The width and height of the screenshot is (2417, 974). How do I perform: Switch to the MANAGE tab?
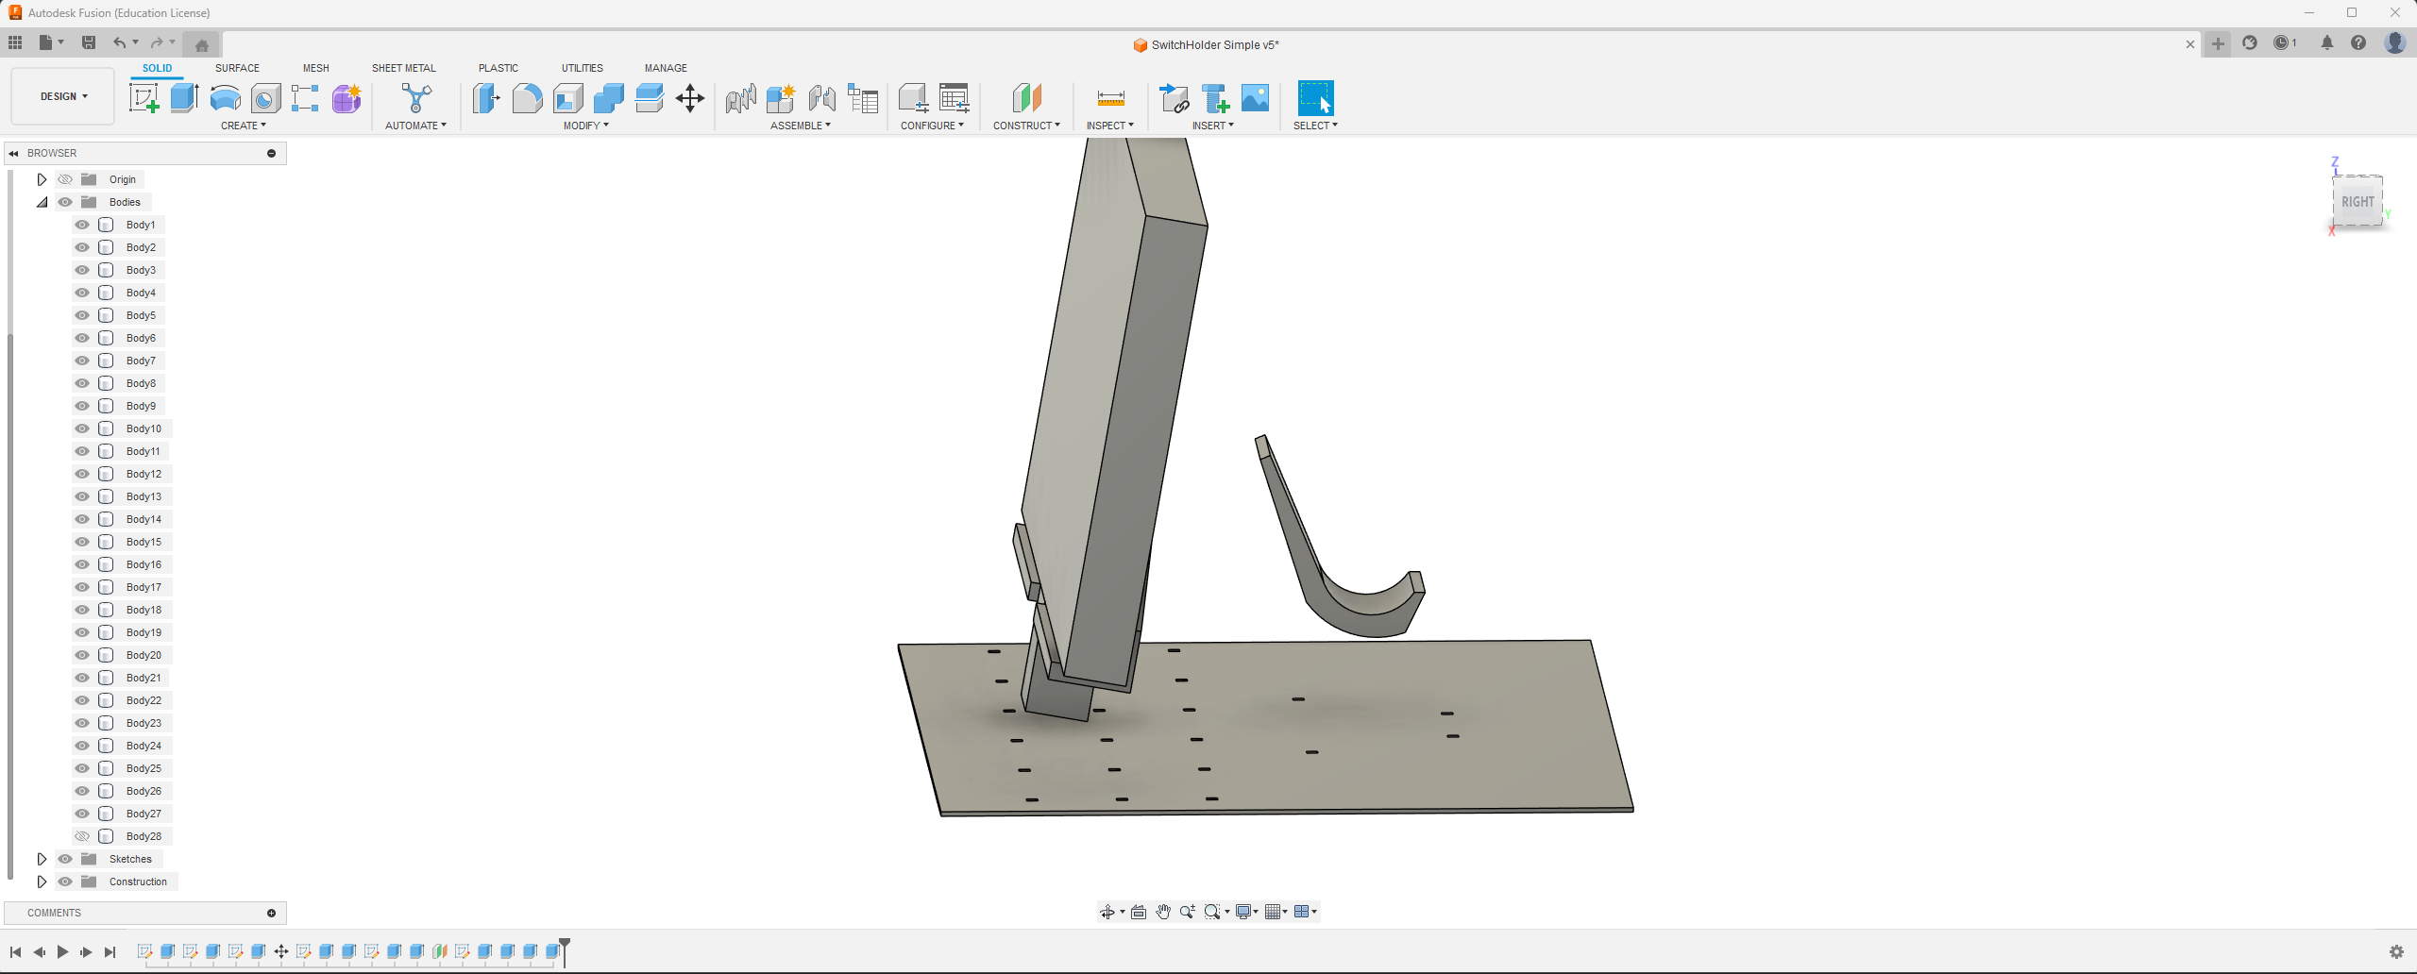(666, 68)
